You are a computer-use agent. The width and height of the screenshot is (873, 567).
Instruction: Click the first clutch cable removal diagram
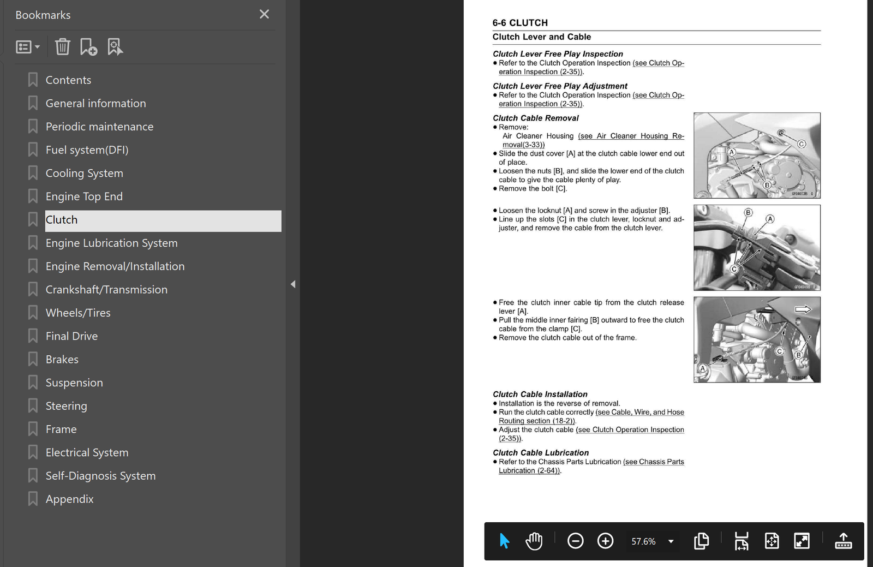[757, 156]
